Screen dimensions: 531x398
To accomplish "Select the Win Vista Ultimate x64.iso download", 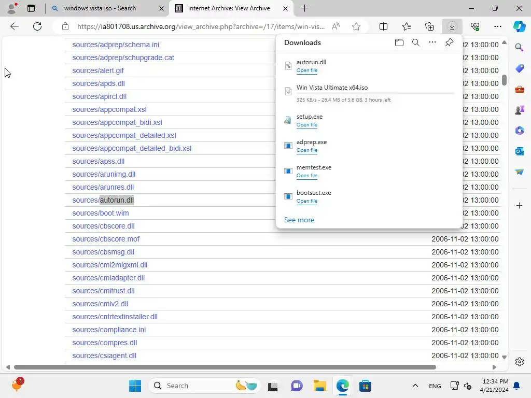I will pos(369,93).
